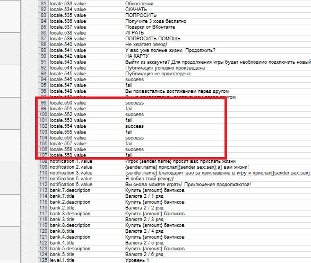Select the cell with text ПОПРОСИТЬ ПОМОЩЬ
This screenshot has width=311, height=263.
point(218,39)
